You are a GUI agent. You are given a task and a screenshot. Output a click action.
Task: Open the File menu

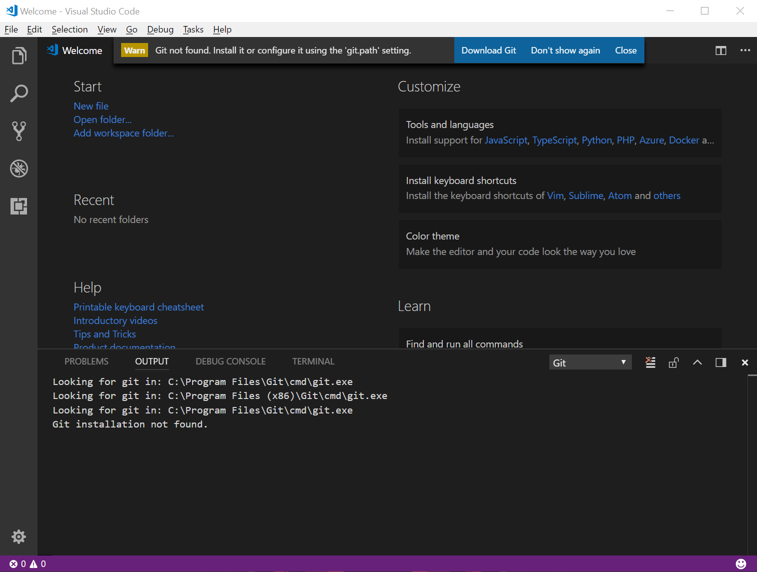[x=11, y=29]
